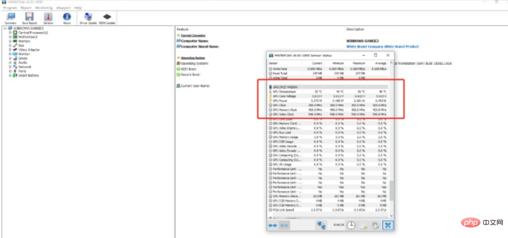
Task: Click the blue X close sensors button
Action: click(388, 225)
